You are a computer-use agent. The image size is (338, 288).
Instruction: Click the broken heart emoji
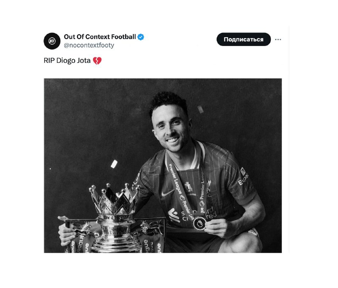97,61
